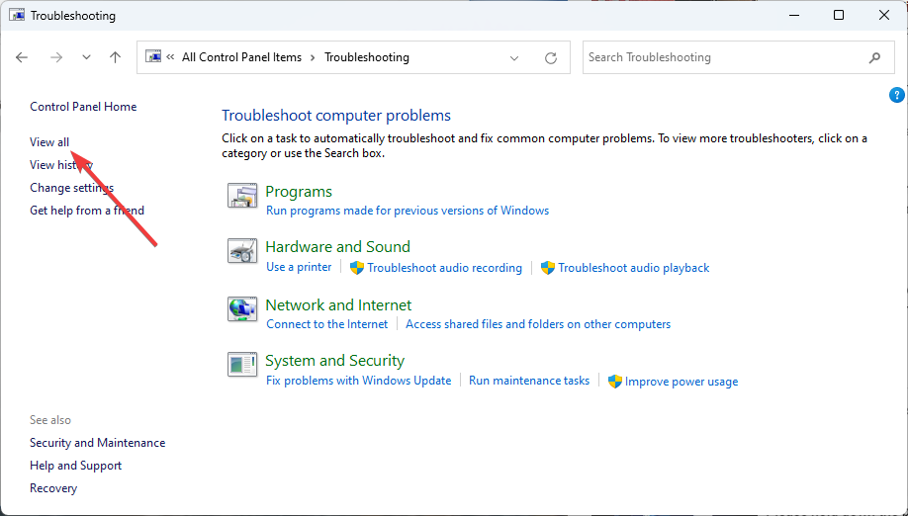Focus the Search Troubleshooting field

pos(722,57)
